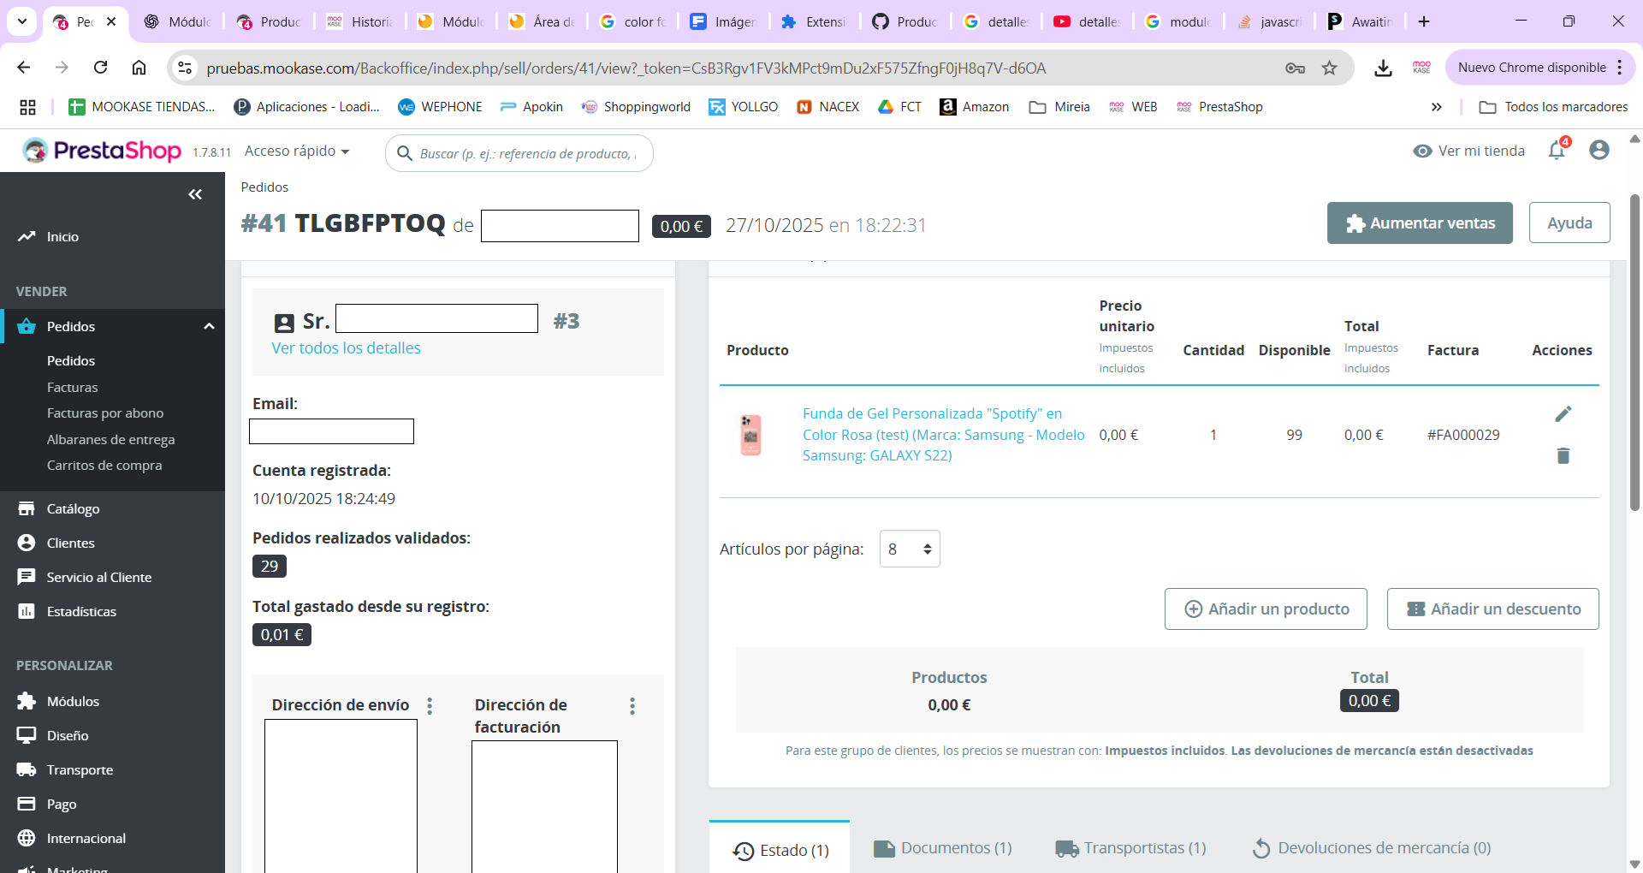Click the Aumentar ventas button

point(1420,223)
